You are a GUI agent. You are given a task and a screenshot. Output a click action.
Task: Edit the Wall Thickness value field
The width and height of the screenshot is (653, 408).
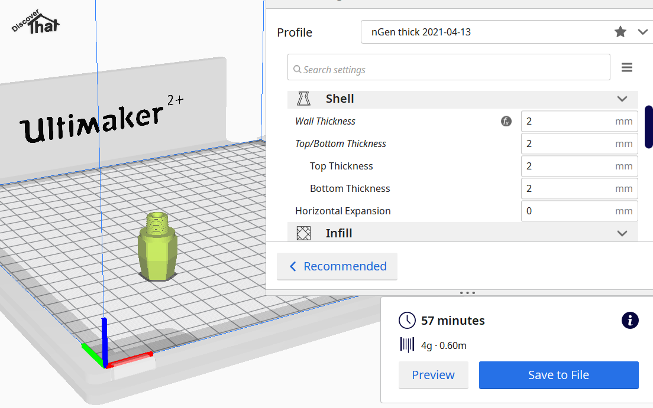pyautogui.click(x=579, y=122)
